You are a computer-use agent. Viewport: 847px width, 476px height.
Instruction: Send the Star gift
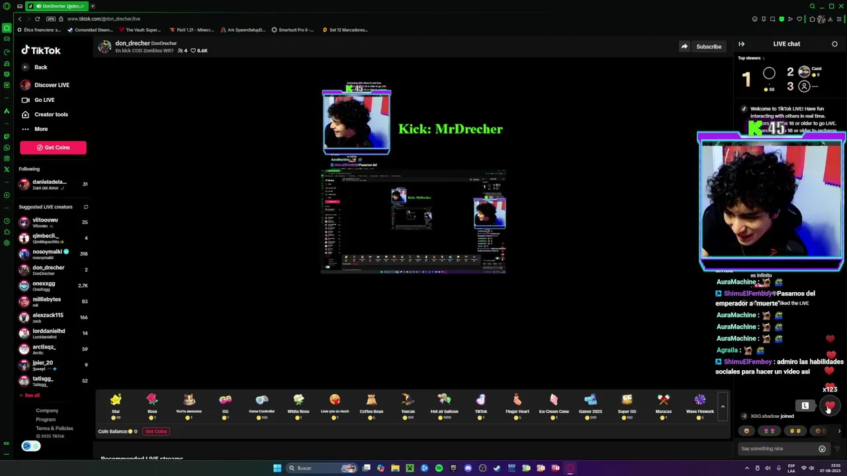(x=116, y=405)
